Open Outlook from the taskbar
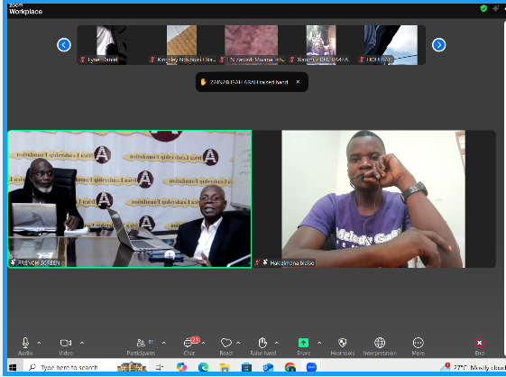The image size is (506, 377). [268, 367]
